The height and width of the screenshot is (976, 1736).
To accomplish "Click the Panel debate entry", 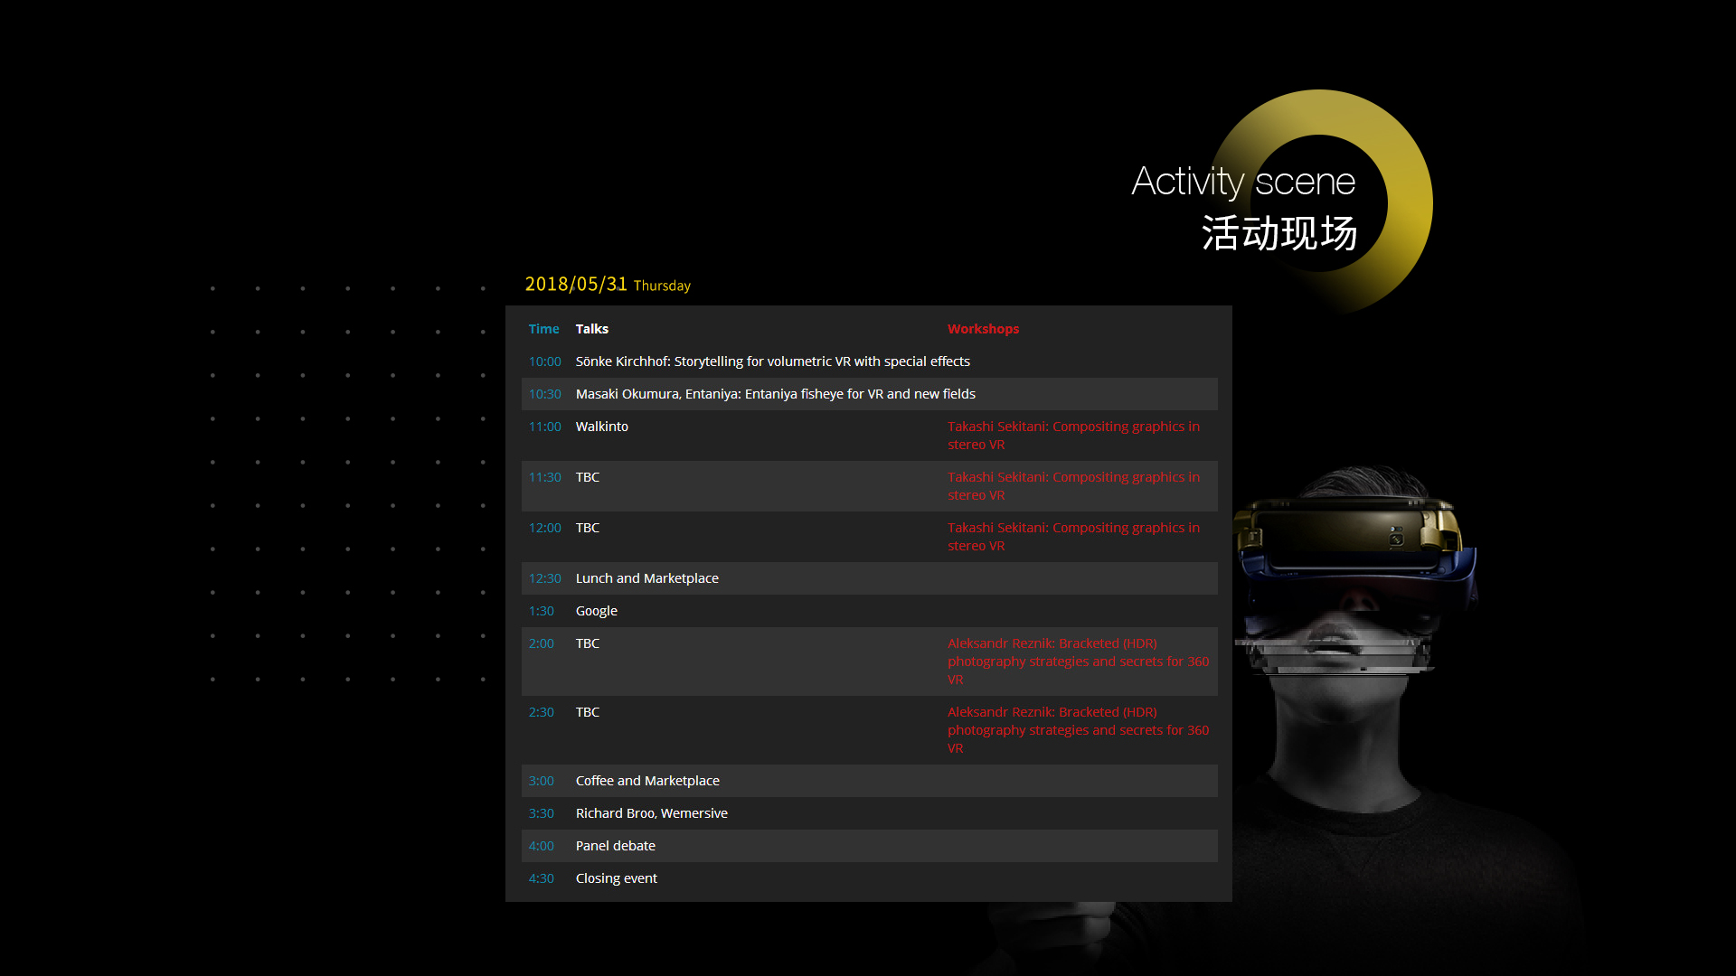I will tap(616, 846).
